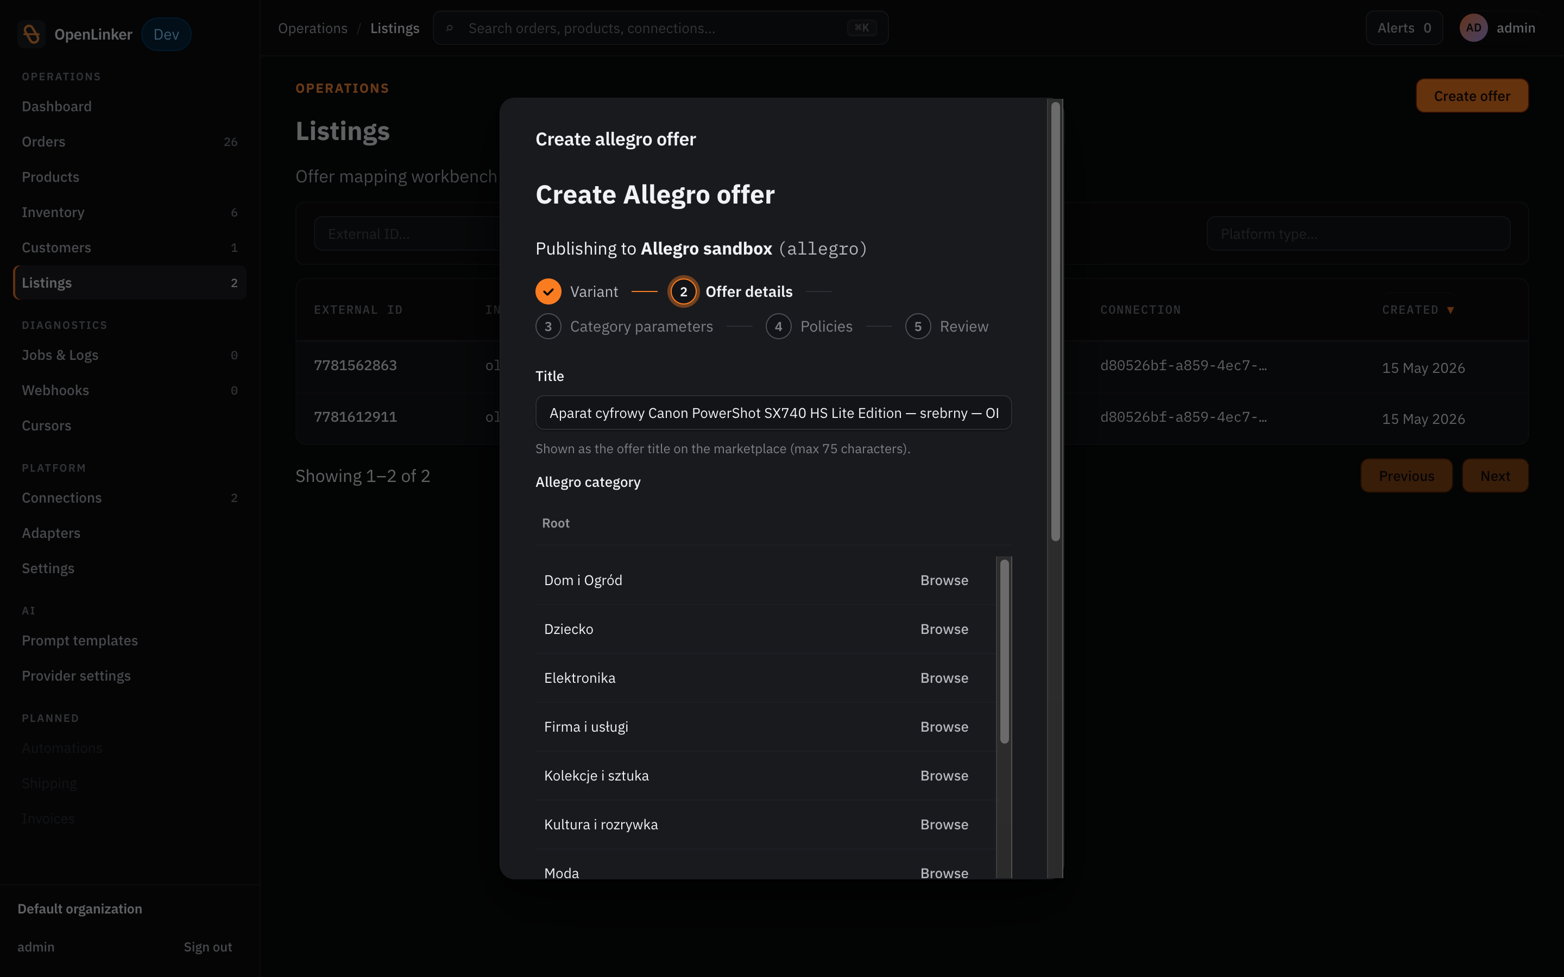Image resolution: width=1564 pixels, height=977 pixels.
Task: Click the Policies step label
Action: (826, 326)
